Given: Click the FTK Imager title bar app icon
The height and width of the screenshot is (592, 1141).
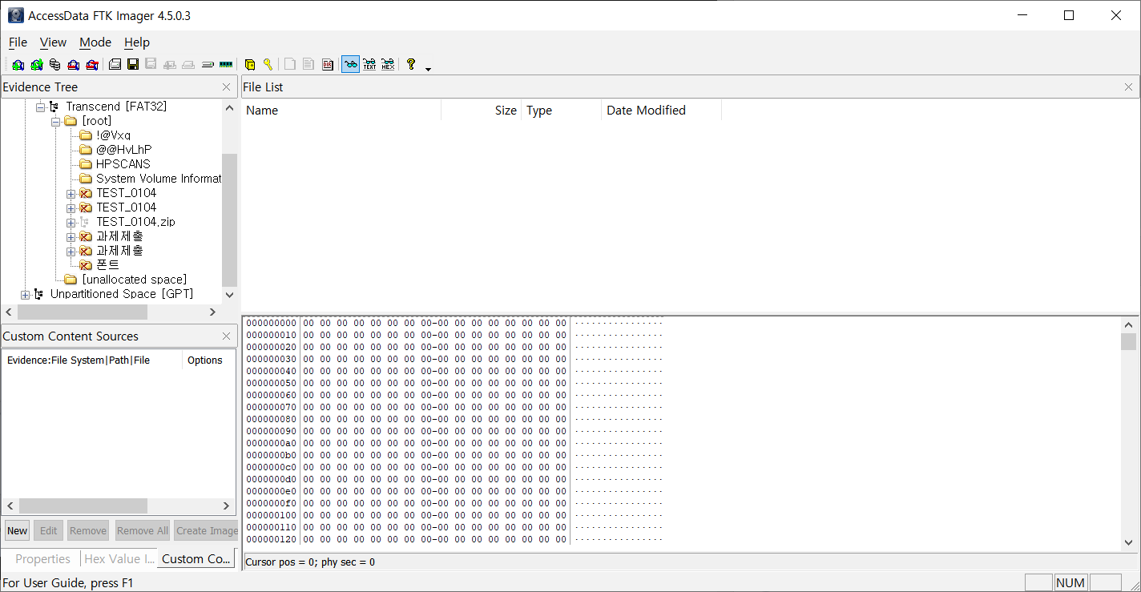Looking at the screenshot, I should [x=15, y=15].
